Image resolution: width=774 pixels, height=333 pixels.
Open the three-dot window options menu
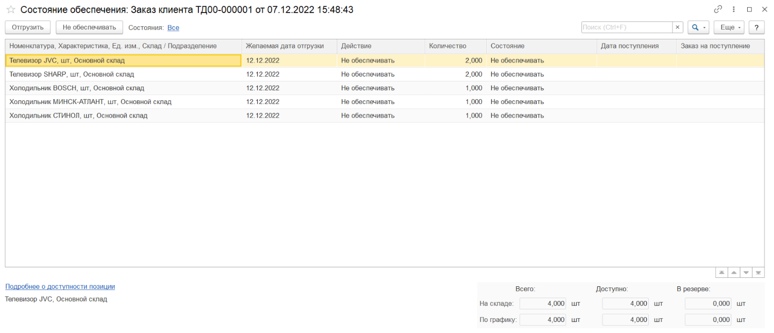click(x=733, y=9)
